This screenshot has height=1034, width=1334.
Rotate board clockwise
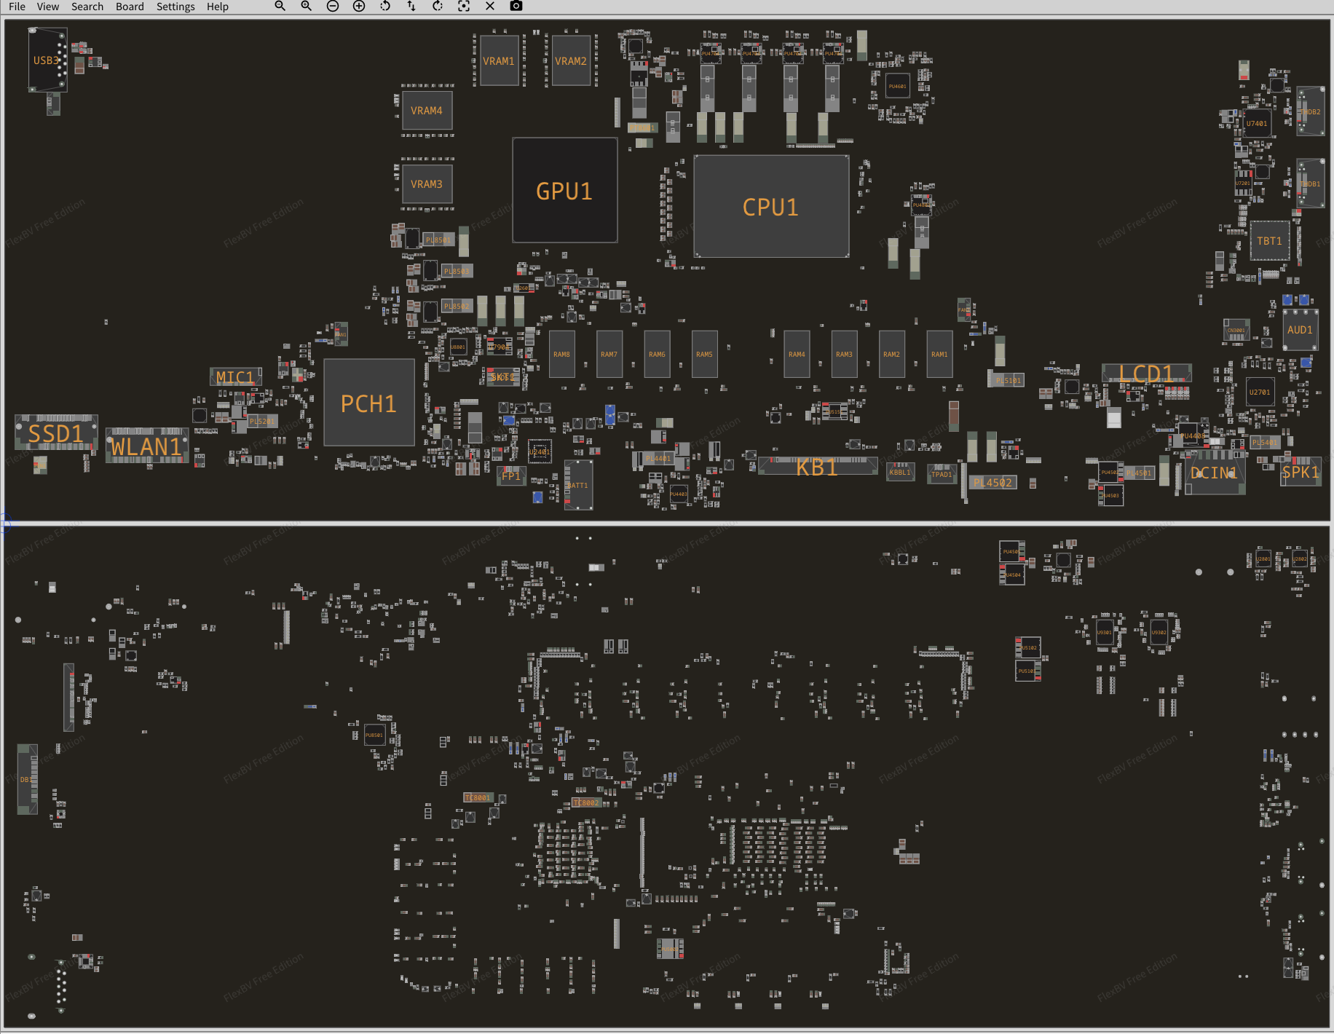point(438,6)
